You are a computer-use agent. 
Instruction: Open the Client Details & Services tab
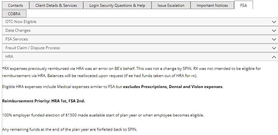coord(56,5)
